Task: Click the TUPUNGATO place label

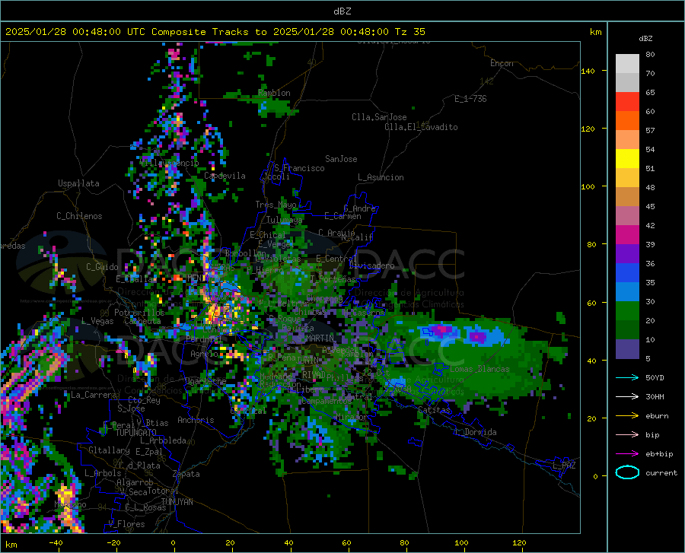Action: pyautogui.click(x=136, y=433)
